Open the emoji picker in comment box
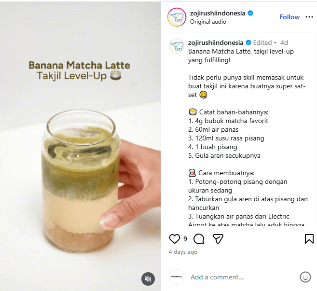Viewport: 317px width, 291px height. 305,277
